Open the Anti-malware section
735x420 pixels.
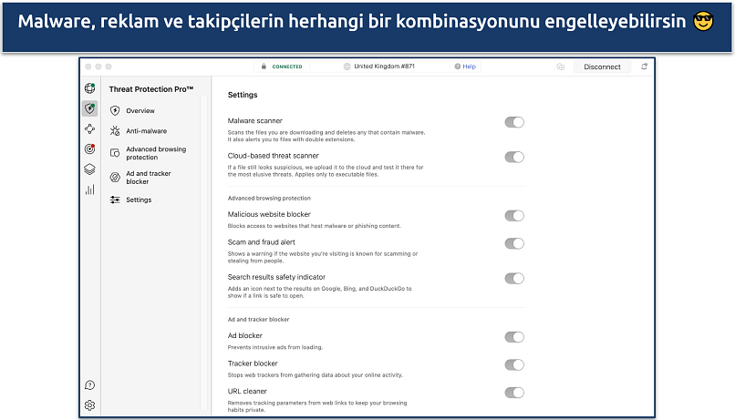point(146,131)
